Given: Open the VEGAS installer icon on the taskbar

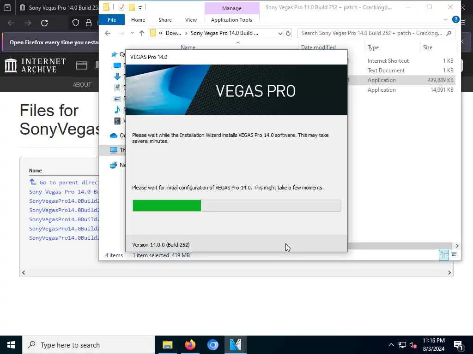Looking at the screenshot, I should 235,345.
